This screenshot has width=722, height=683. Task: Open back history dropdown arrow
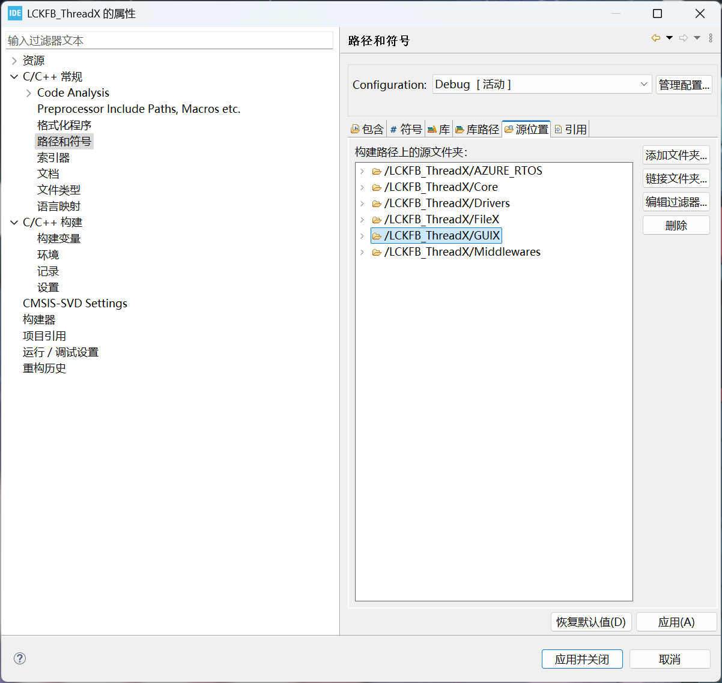pos(669,38)
